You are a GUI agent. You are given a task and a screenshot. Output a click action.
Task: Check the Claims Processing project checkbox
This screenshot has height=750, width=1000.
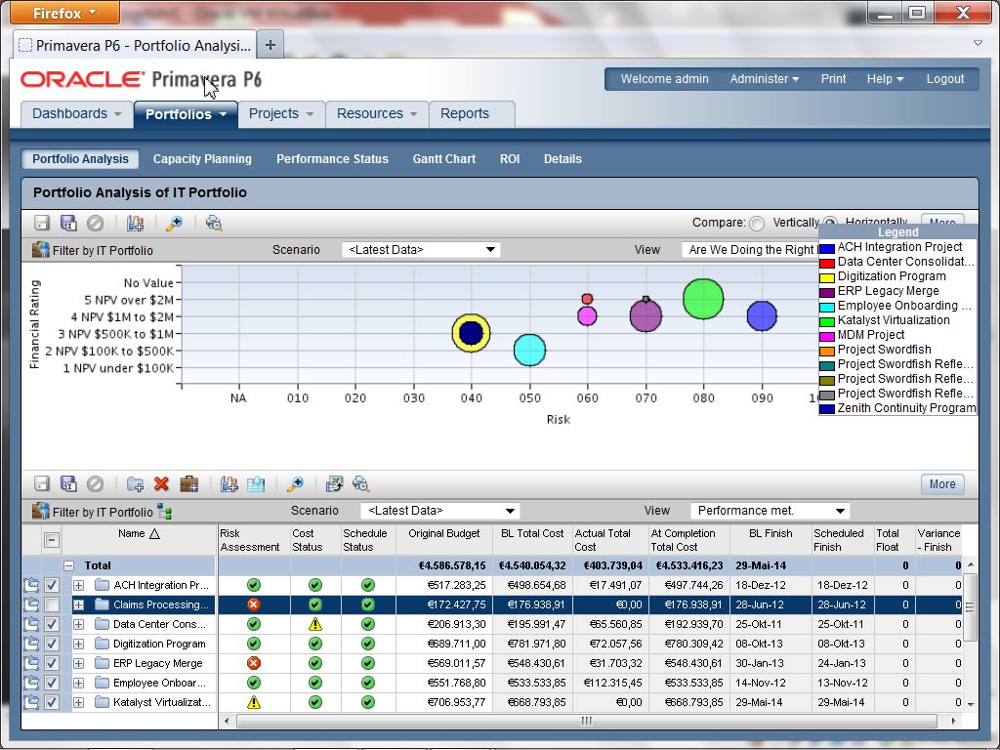[52, 604]
